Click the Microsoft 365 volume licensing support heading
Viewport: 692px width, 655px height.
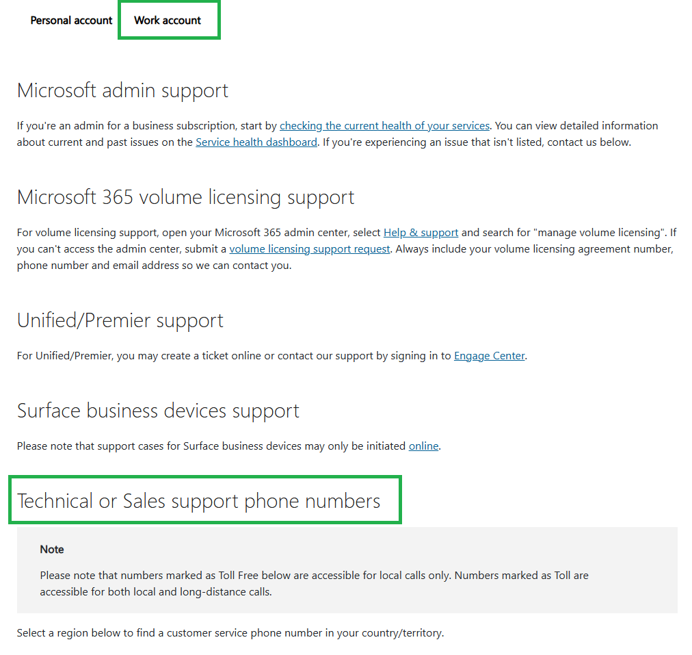[x=186, y=197]
